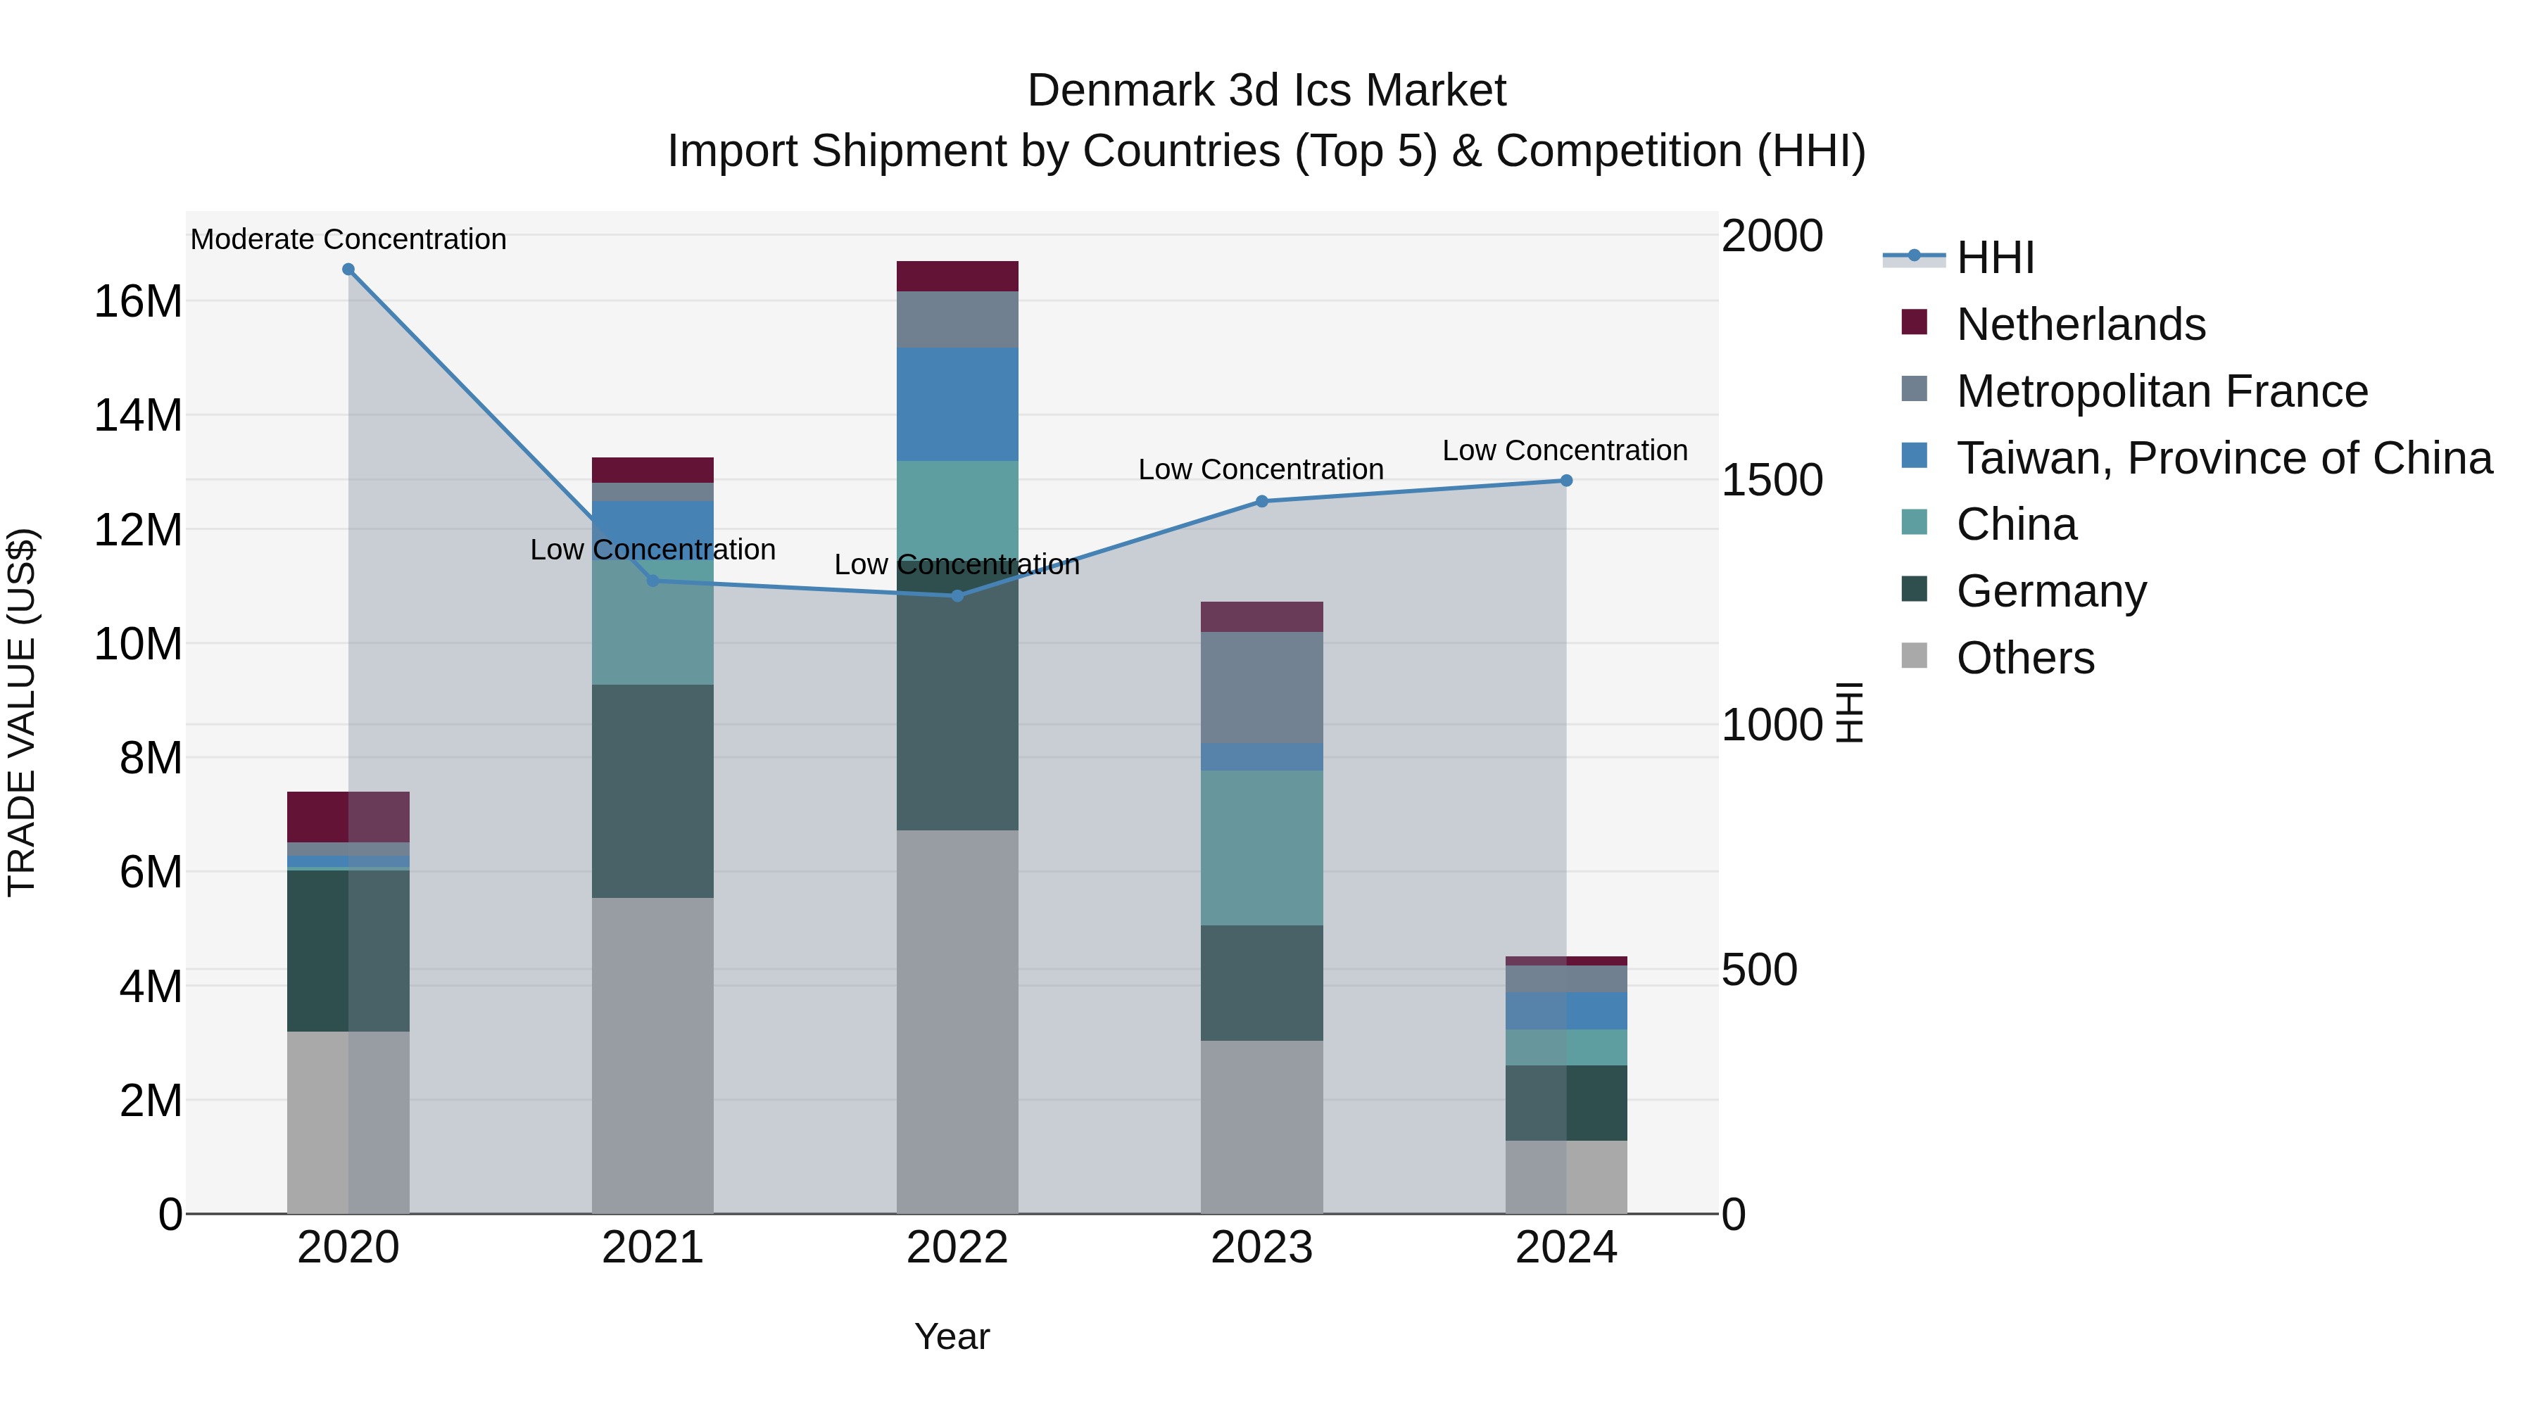Click the 1000 HHI axis tick label
The height and width of the screenshot is (1425, 2534).
[1772, 725]
